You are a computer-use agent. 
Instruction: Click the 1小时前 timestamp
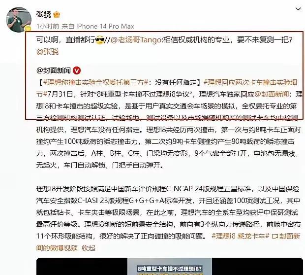click(48, 26)
